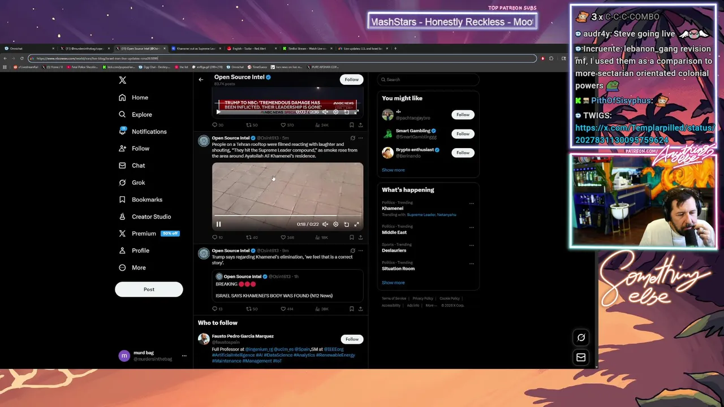Open the More menu in sidebar
Viewport: 724px width, 407px height.
coord(132,267)
